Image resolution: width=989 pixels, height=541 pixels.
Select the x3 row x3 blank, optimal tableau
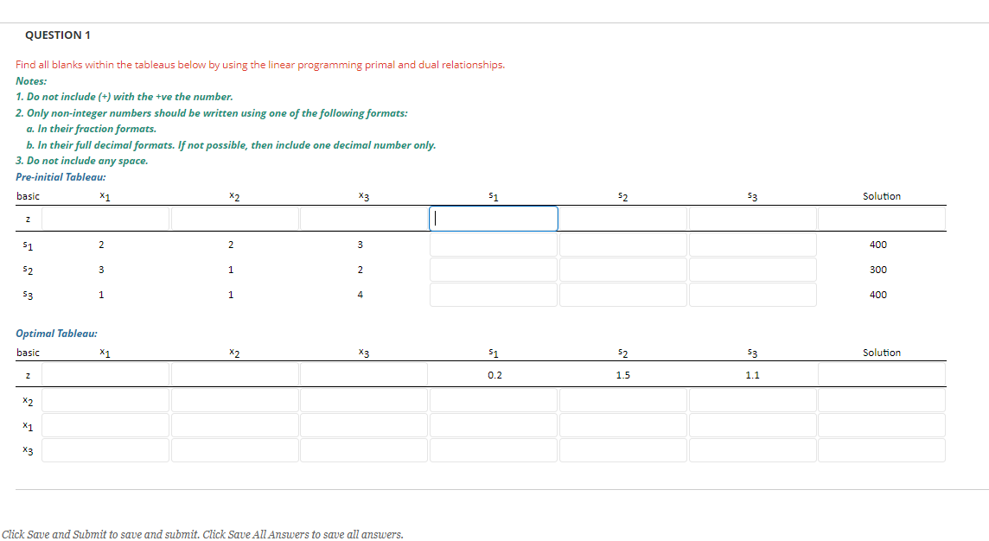363,449
